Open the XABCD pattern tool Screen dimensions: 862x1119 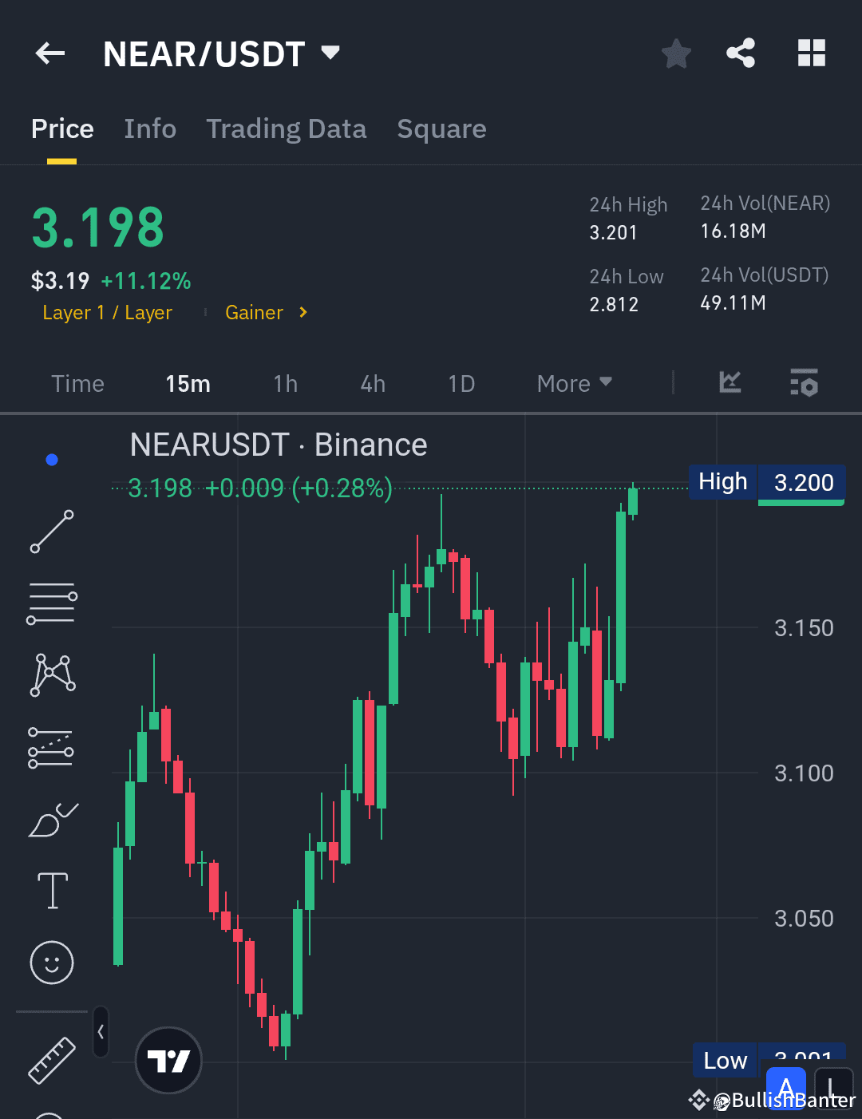pyautogui.click(x=51, y=674)
